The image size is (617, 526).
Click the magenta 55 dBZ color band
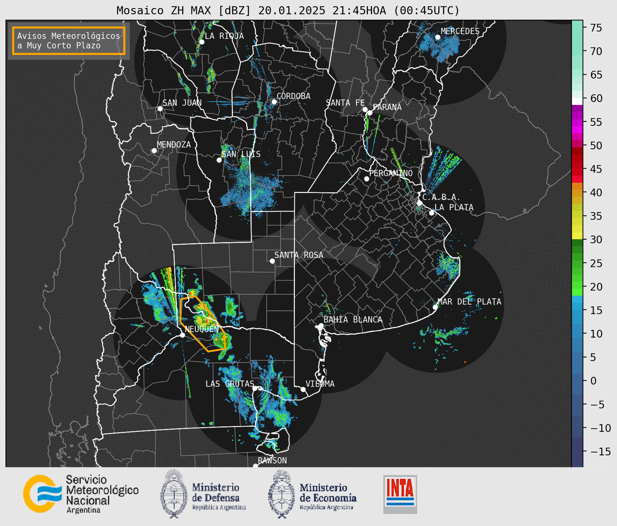point(577,122)
